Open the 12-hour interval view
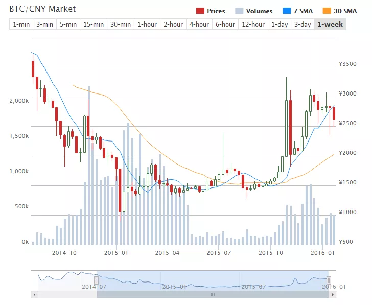This screenshot has width=372, height=305. pos(253,24)
